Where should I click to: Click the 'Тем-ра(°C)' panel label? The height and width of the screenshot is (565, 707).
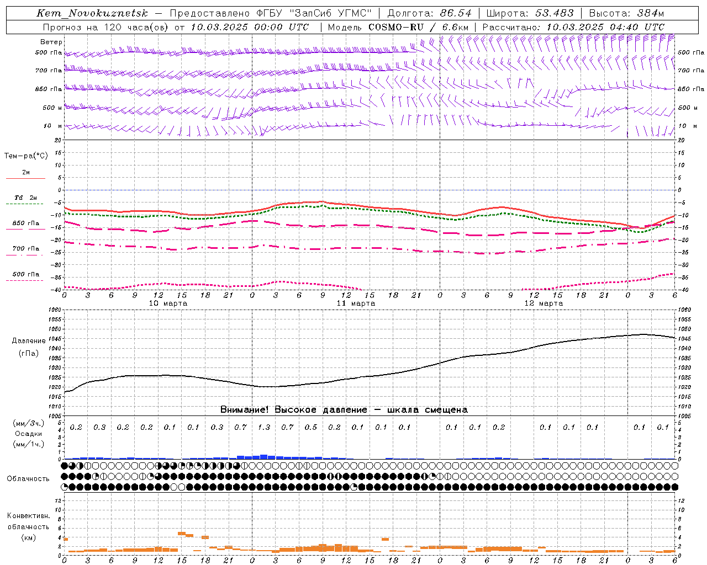click(x=26, y=156)
